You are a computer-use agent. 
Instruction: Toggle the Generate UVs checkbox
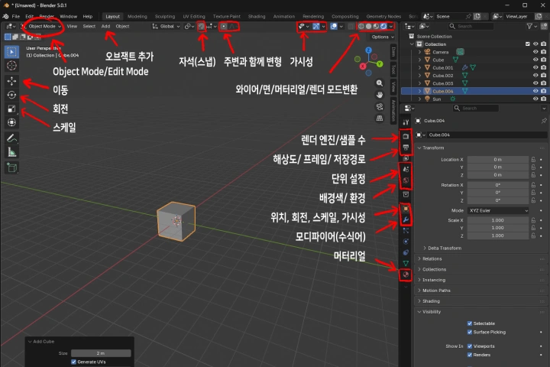73,362
